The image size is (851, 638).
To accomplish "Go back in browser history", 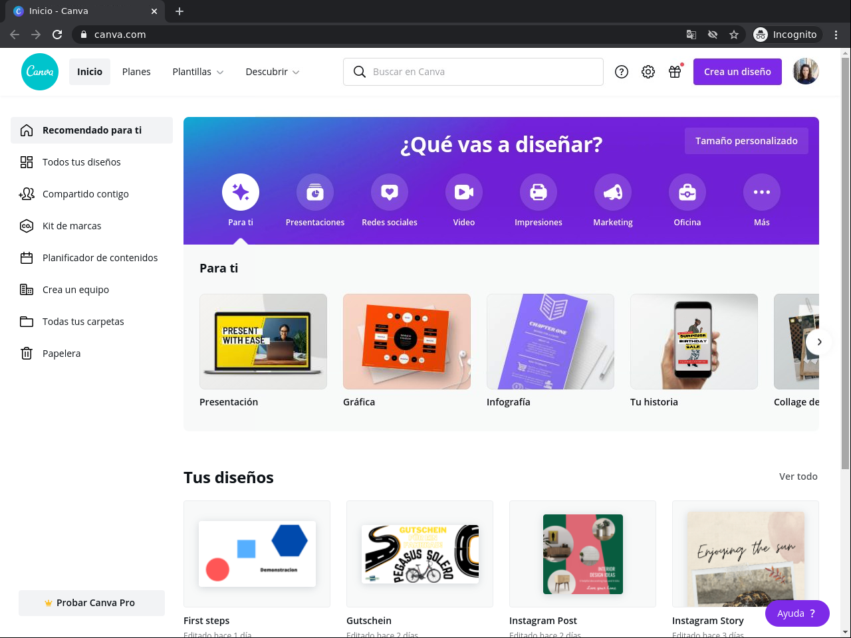I will click(15, 35).
